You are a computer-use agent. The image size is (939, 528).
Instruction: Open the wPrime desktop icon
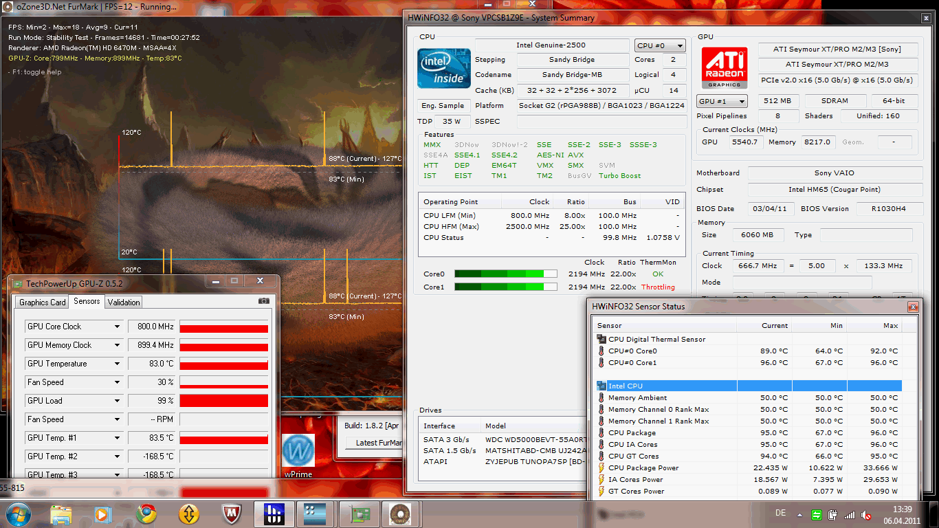click(x=298, y=455)
